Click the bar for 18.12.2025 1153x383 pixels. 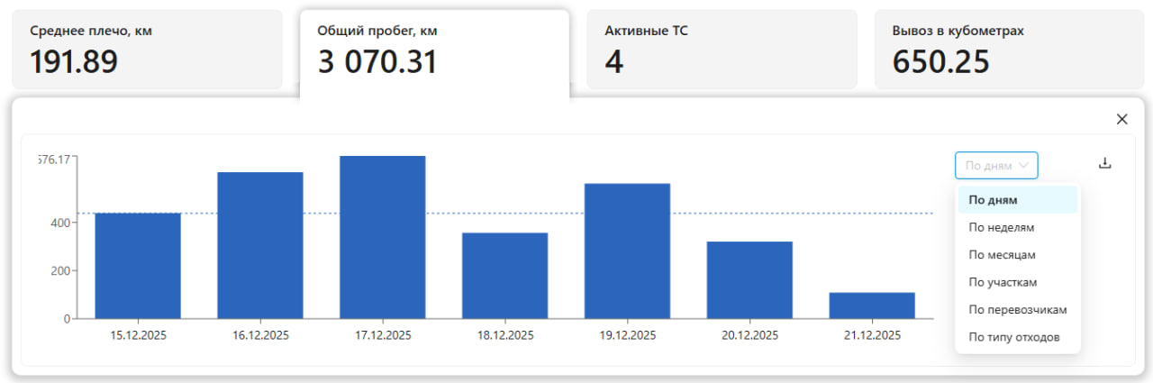point(505,276)
